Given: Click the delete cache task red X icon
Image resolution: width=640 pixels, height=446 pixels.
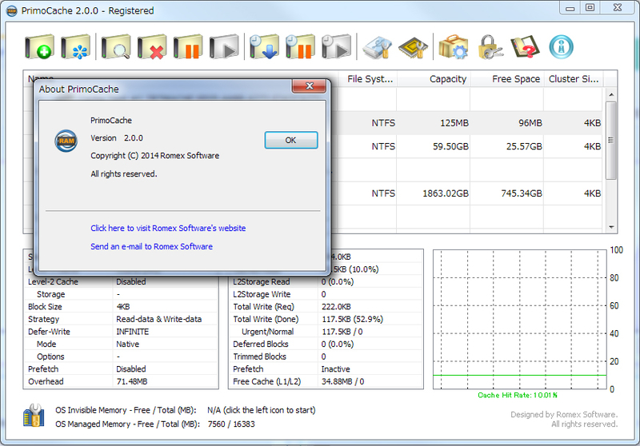Looking at the screenshot, I should (x=152, y=47).
